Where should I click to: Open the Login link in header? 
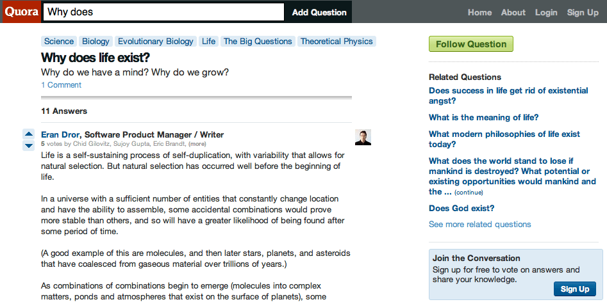click(546, 12)
